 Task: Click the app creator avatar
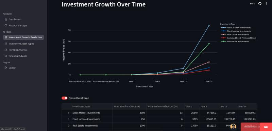point(233,127)
